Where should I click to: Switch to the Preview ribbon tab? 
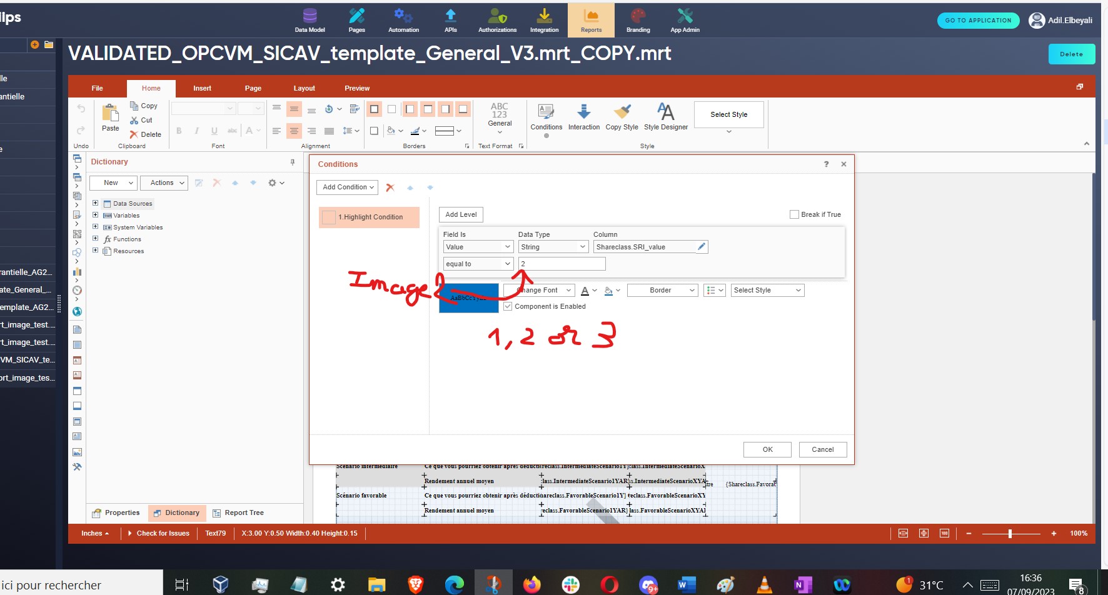pyautogui.click(x=356, y=88)
